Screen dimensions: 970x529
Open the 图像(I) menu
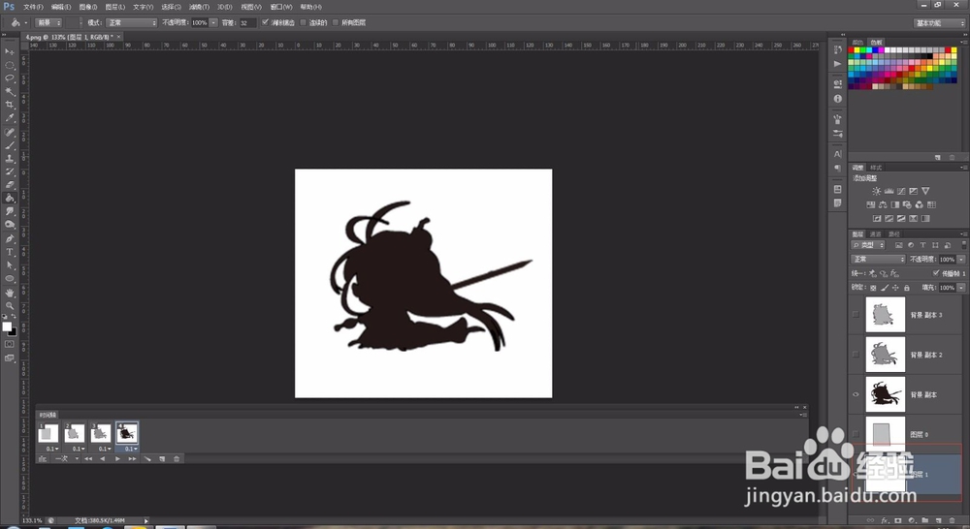88,7
